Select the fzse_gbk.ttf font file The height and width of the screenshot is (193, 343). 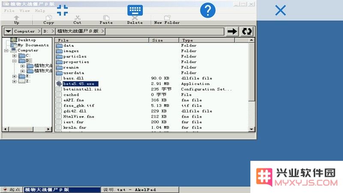(x=79, y=106)
